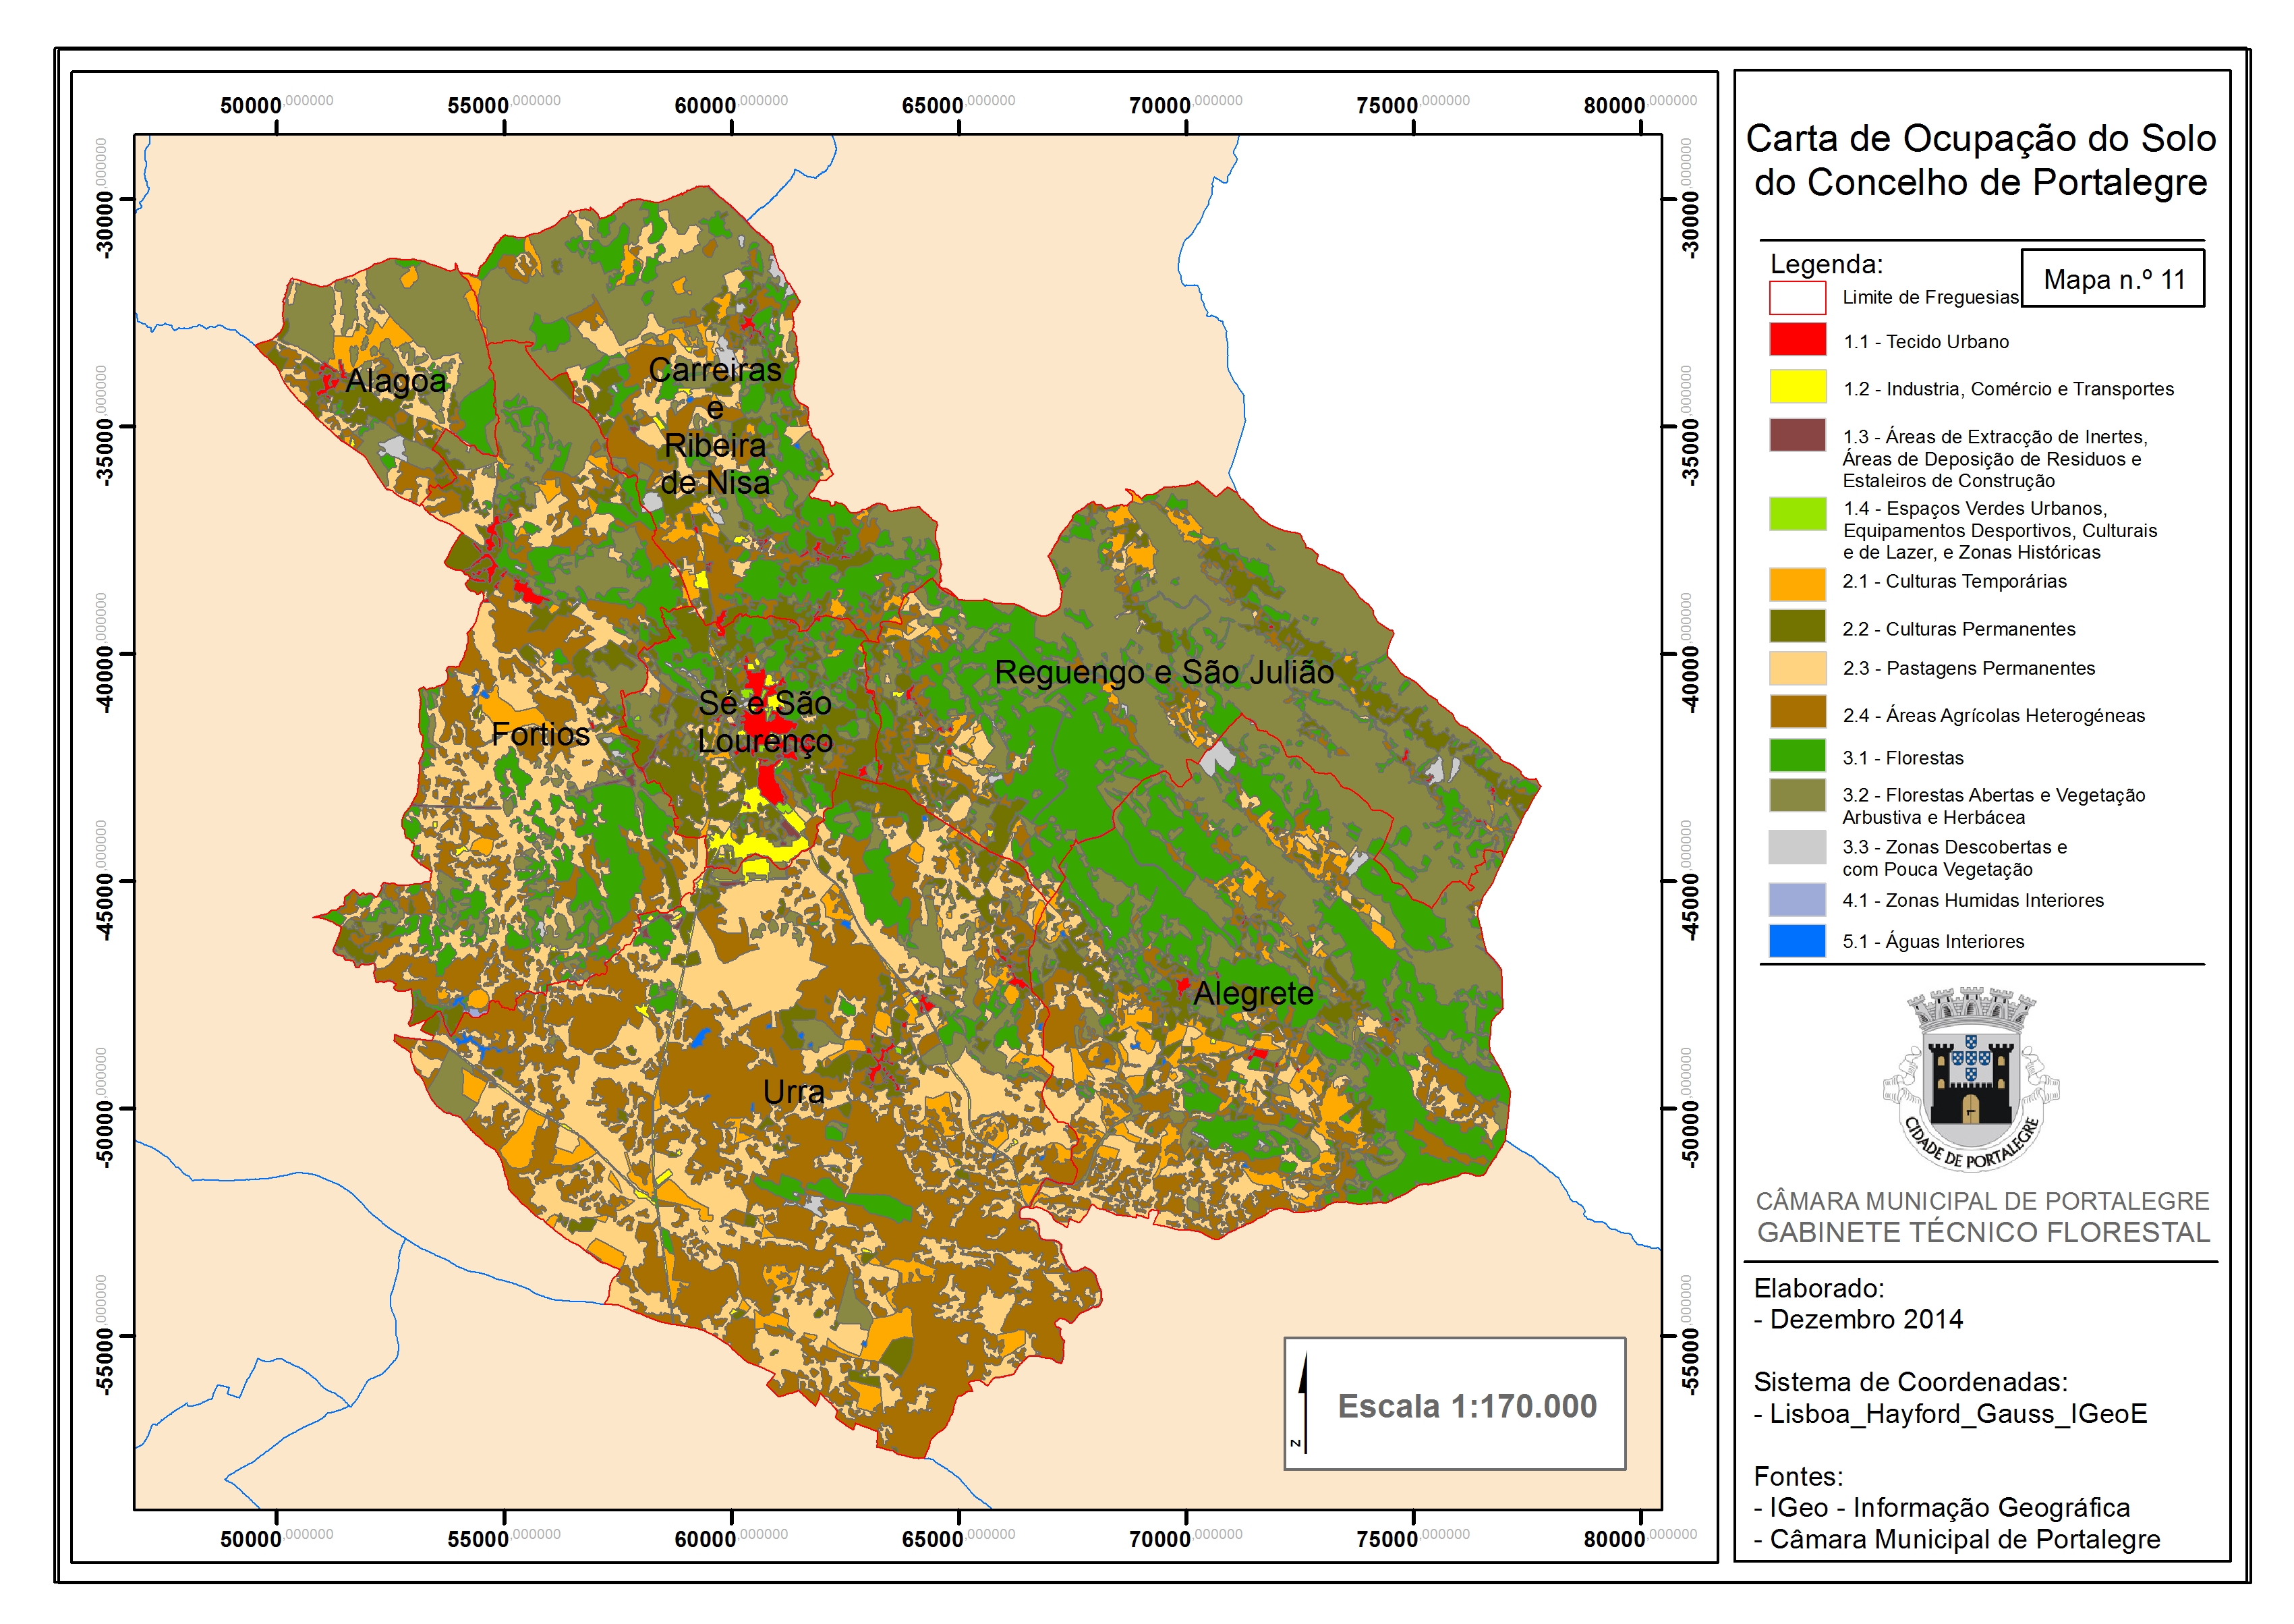Select the 2.4 Áreas Agrícolas Heterogéneas swatch
Image resolution: width=2294 pixels, height=1624 pixels.
tap(1797, 712)
